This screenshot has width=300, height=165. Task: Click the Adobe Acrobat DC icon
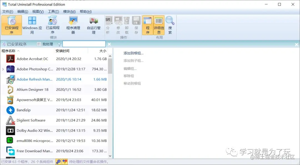click(10, 59)
